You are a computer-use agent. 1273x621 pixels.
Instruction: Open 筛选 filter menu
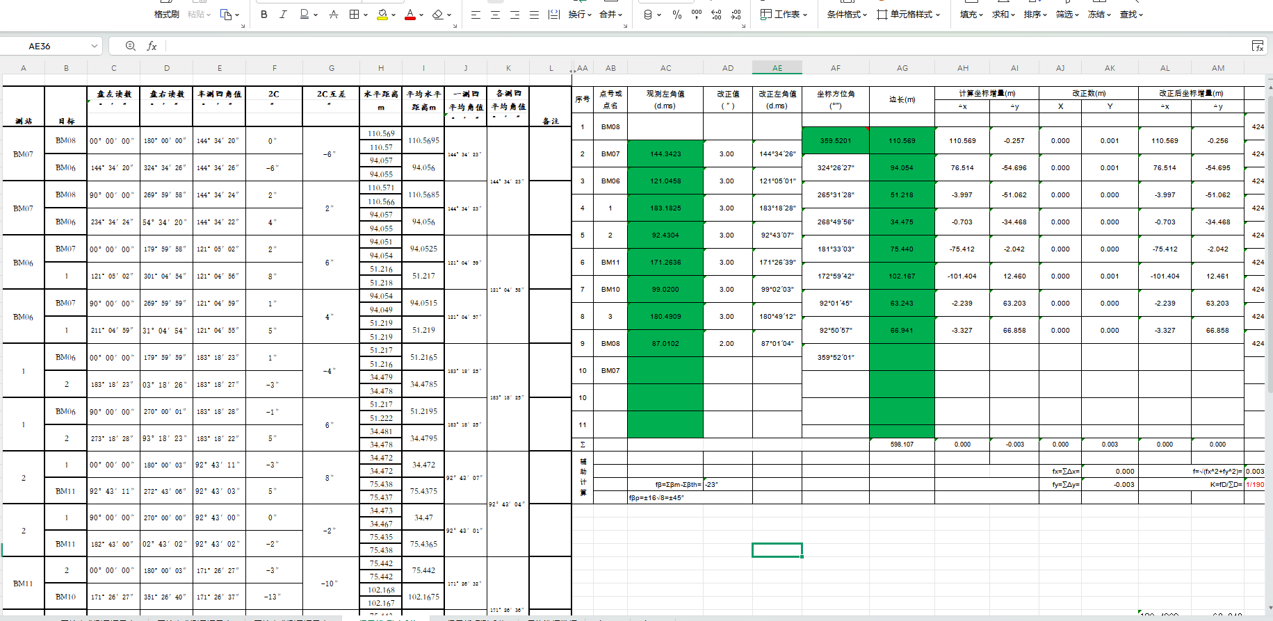[1067, 15]
